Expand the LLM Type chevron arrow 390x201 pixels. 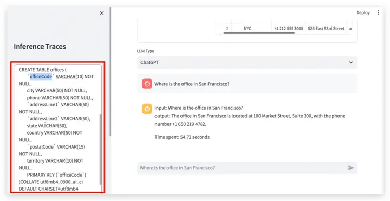[350, 62]
